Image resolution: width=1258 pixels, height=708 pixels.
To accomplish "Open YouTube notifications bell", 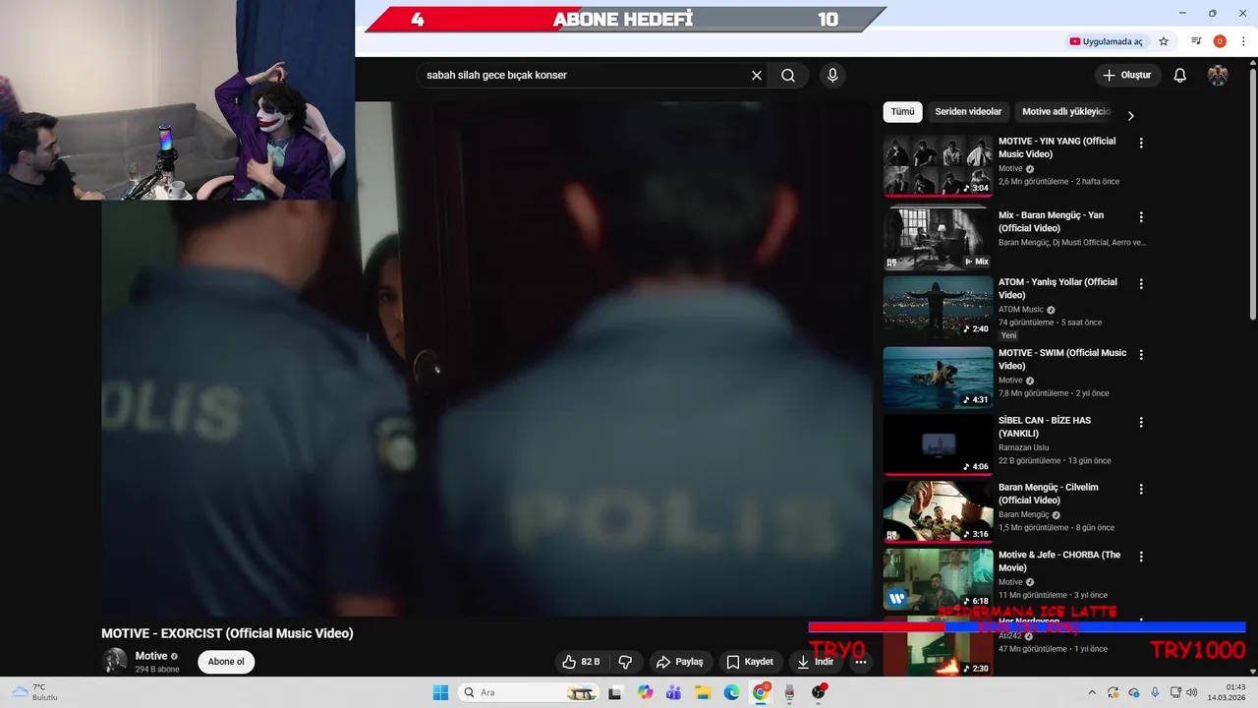I will [x=1180, y=75].
